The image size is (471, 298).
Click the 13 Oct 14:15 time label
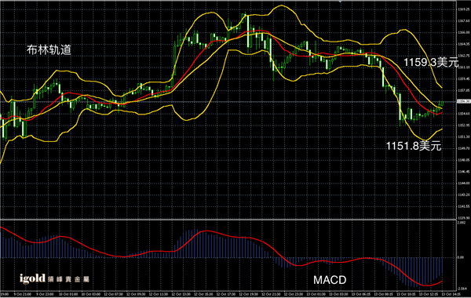click(x=451, y=294)
